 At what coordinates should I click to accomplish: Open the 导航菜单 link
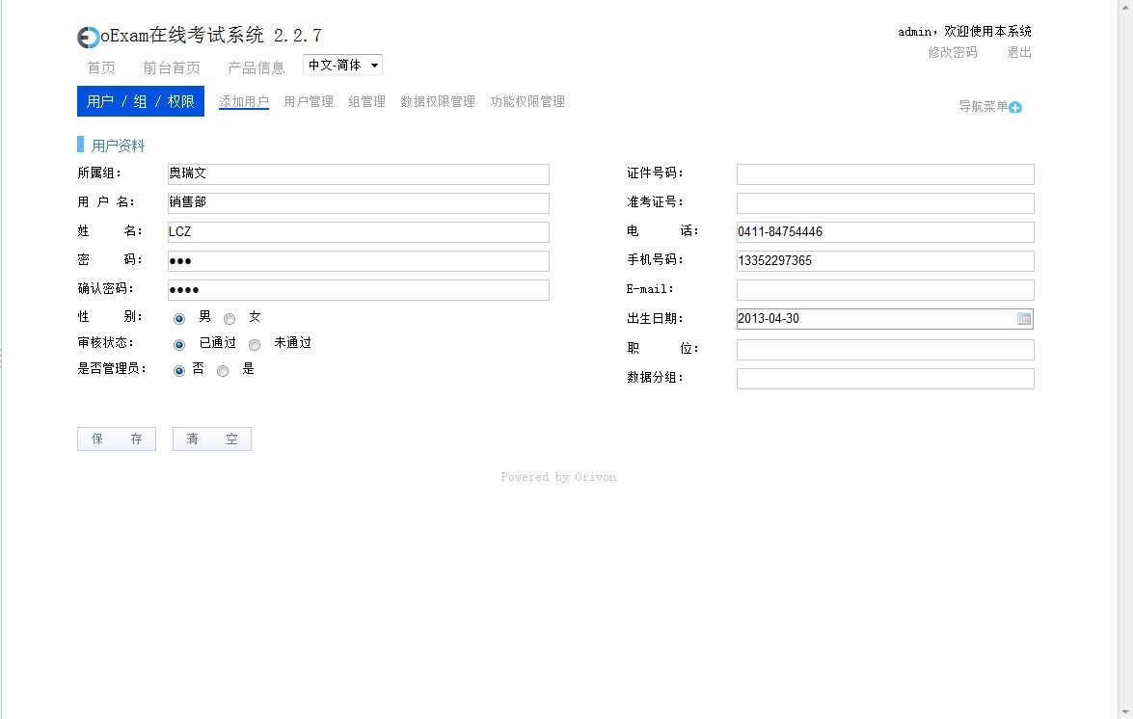(x=983, y=107)
